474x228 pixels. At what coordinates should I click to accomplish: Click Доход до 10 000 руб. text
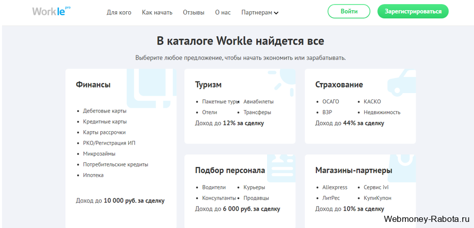click(120, 201)
